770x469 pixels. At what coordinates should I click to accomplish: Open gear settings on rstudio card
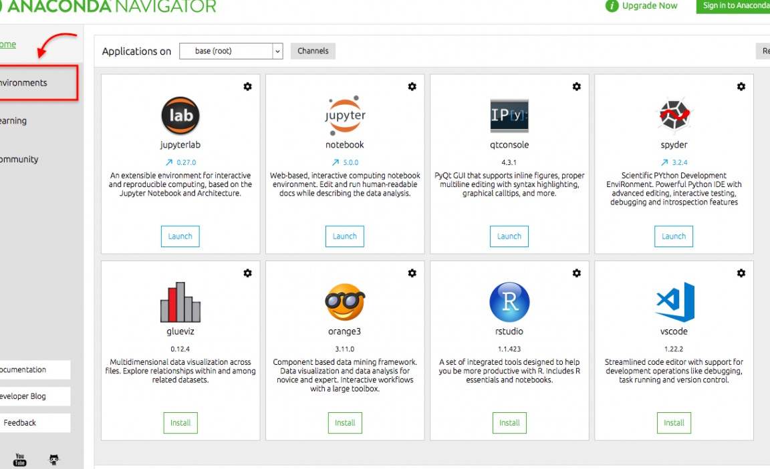(x=577, y=273)
